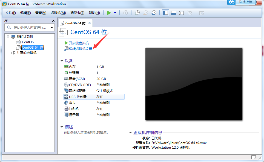
Task: Toggle the library panel view button
Action: tap(165, 13)
